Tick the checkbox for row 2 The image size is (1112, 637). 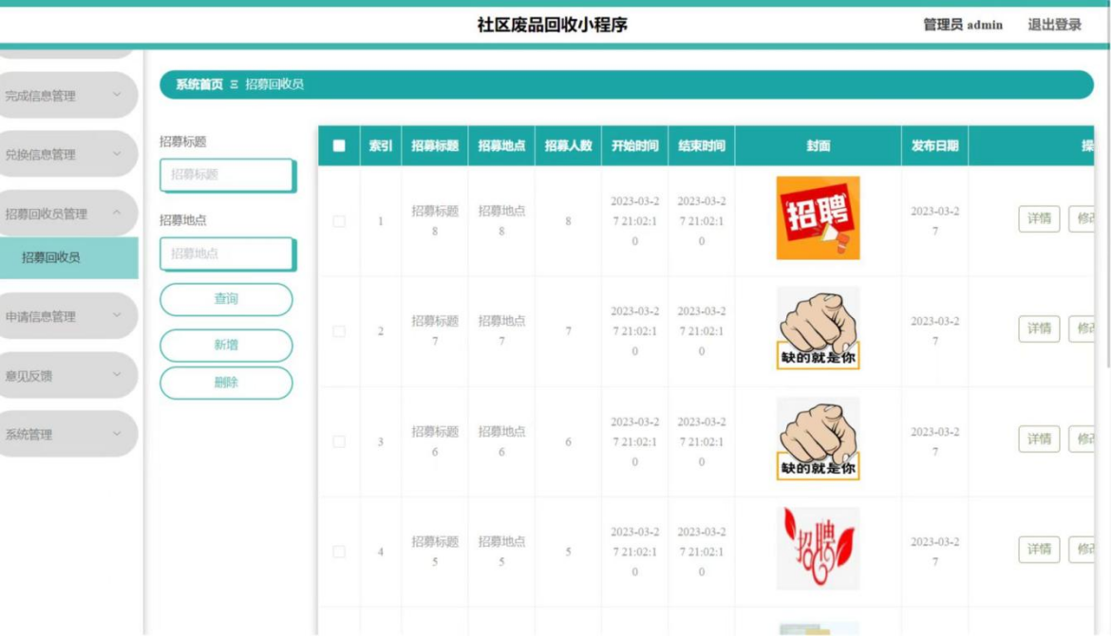[x=339, y=330]
